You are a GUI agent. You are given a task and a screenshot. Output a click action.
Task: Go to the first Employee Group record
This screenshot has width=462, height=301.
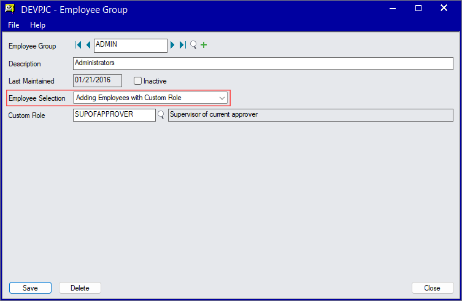point(78,45)
